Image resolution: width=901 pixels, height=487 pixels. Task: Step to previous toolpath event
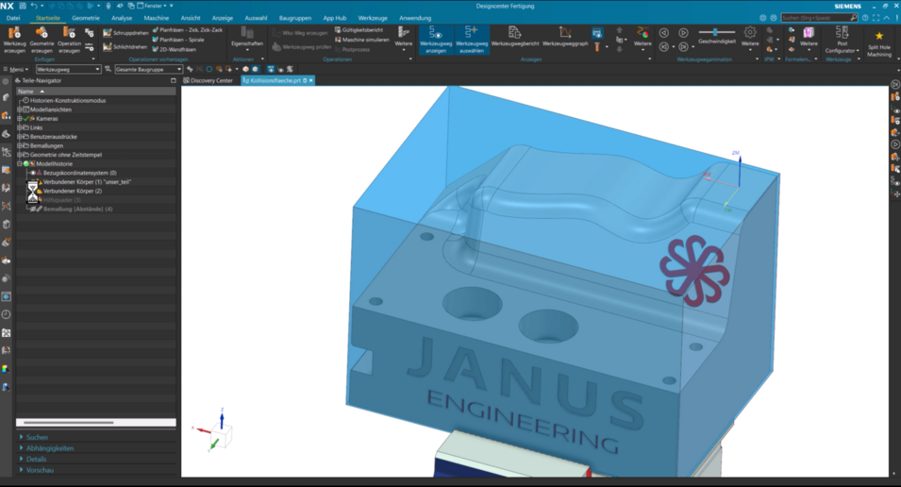coord(663,46)
